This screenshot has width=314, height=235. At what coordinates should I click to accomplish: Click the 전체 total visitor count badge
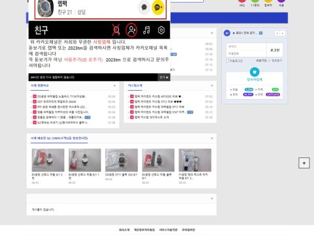[x=273, y=95]
